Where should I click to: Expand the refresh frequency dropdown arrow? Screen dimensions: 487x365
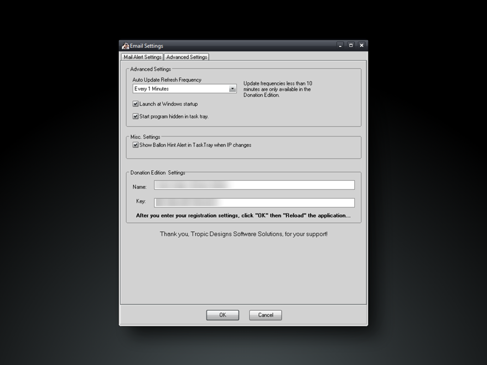click(232, 88)
